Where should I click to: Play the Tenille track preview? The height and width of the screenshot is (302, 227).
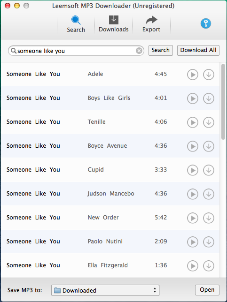(x=192, y=122)
